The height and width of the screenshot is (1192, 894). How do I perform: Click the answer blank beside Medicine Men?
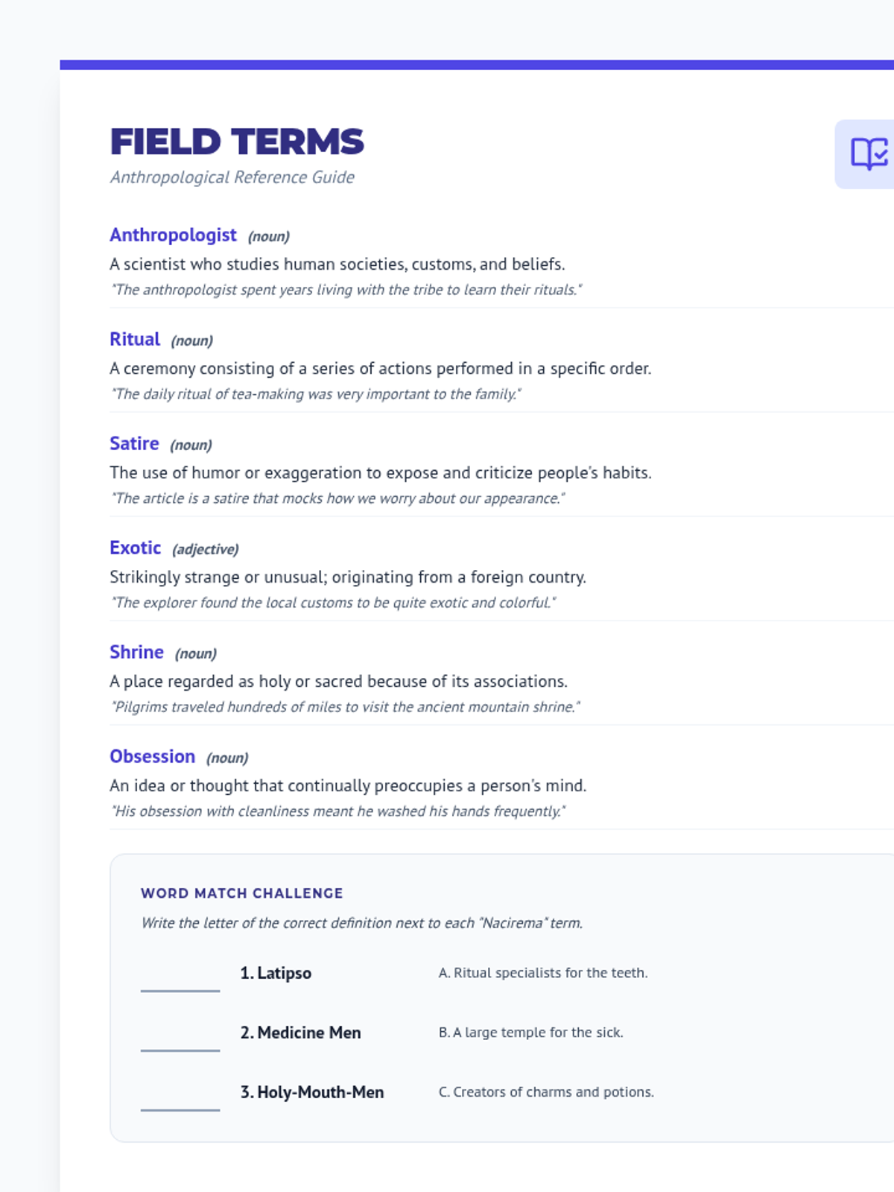click(180, 1037)
